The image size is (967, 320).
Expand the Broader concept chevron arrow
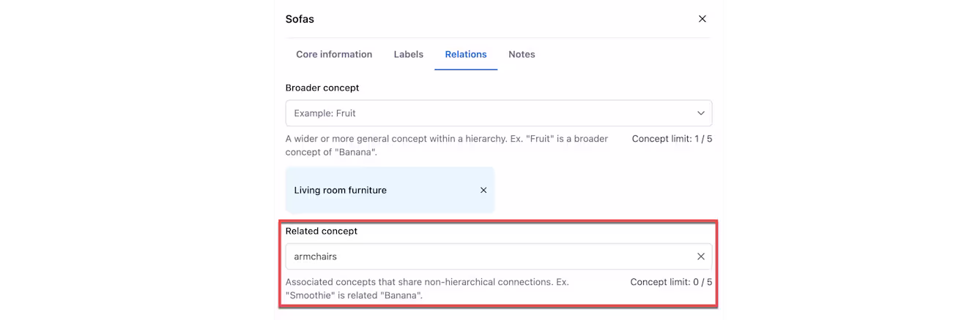click(700, 113)
